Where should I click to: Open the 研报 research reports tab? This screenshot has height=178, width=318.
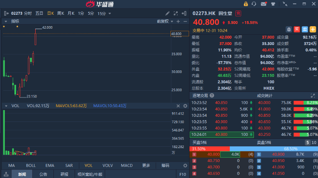pyautogui.click(x=64, y=174)
